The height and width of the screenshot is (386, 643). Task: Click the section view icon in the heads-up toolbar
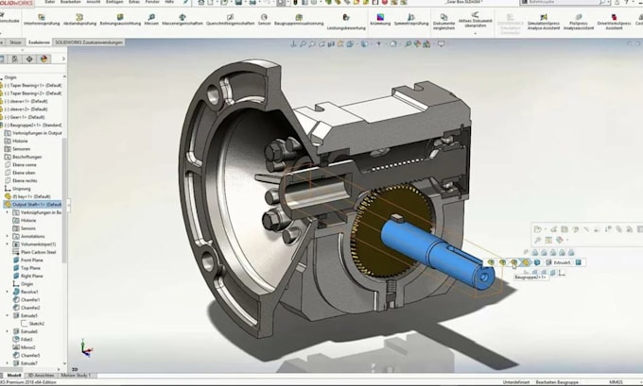point(331,43)
